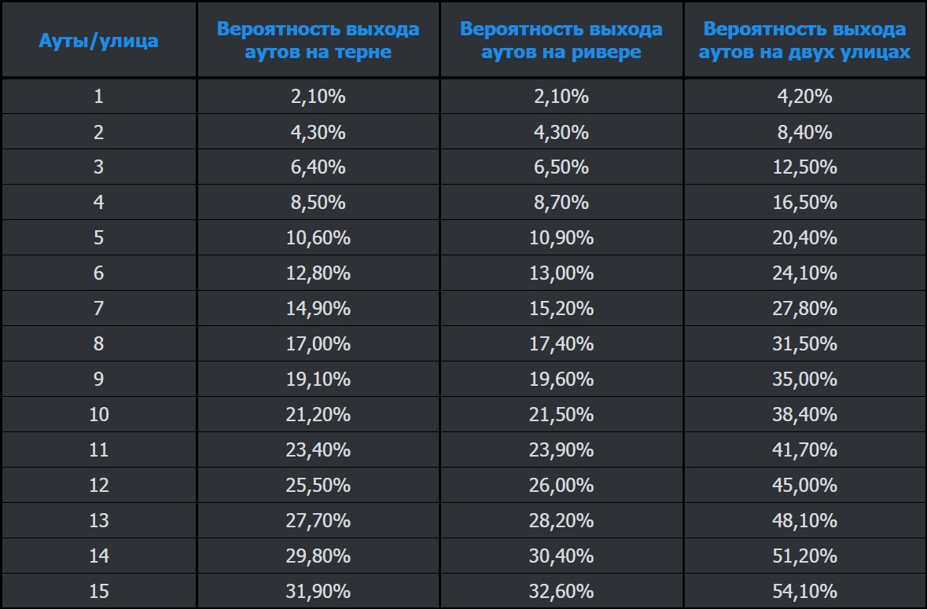
Task: Click outs number 9 in first column
Action: [98, 379]
